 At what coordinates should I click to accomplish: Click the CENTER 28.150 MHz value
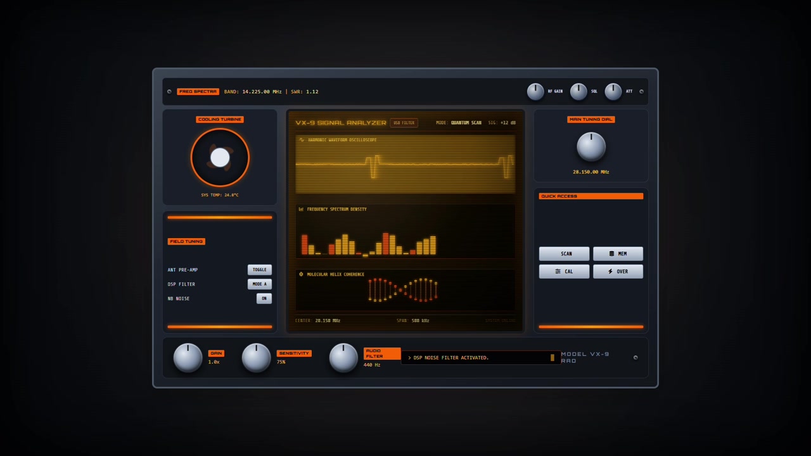pos(328,320)
